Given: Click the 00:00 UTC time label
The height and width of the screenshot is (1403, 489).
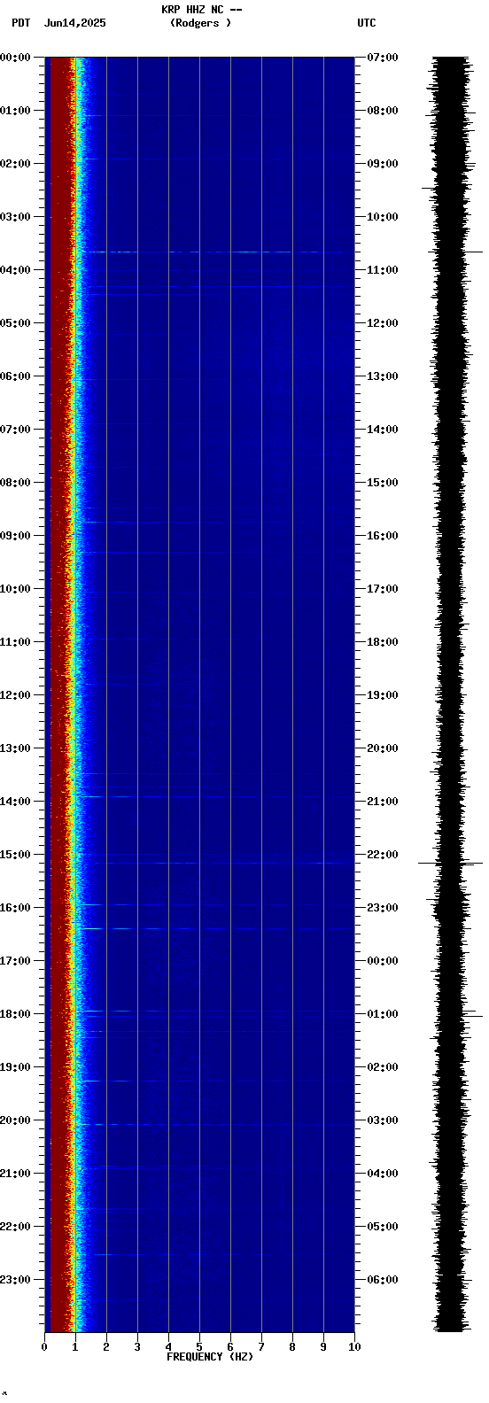Looking at the screenshot, I should point(383,961).
